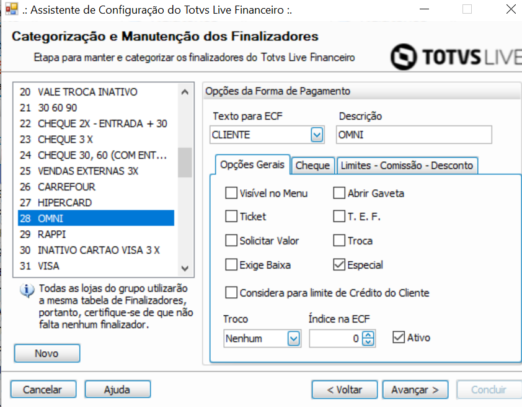Image resolution: width=522 pixels, height=407 pixels.
Task: Click the Descrição field containing OMNI
Action: pyautogui.click(x=414, y=135)
